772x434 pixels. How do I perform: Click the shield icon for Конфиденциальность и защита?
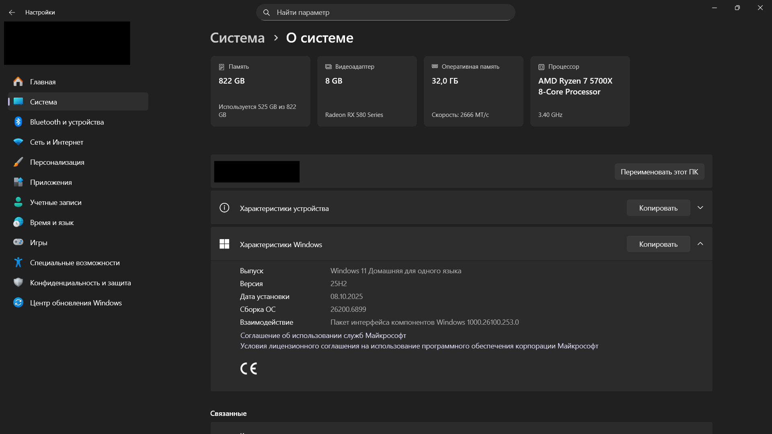click(18, 283)
